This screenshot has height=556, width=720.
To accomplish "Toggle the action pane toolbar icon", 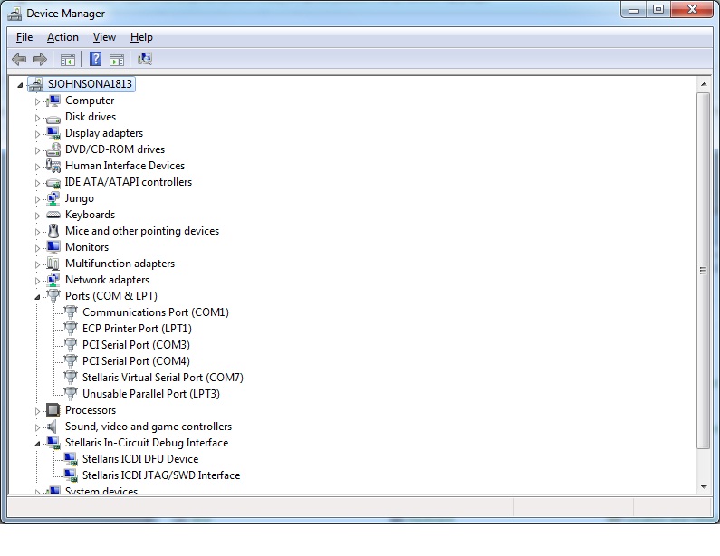I will [117, 59].
